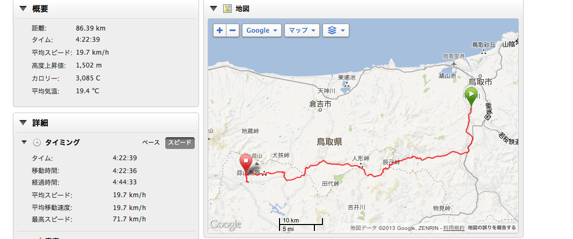Click the 倉吉市 city label on map

(320, 104)
